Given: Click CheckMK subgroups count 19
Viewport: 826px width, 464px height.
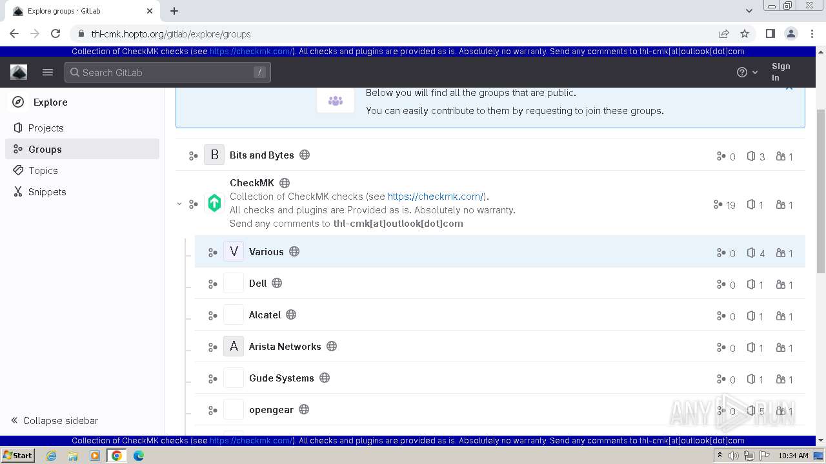Looking at the screenshot, I should (x=724, y=205).
